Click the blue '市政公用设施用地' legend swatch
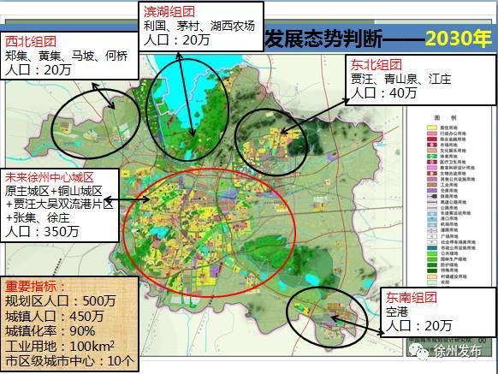 [432, 248]
